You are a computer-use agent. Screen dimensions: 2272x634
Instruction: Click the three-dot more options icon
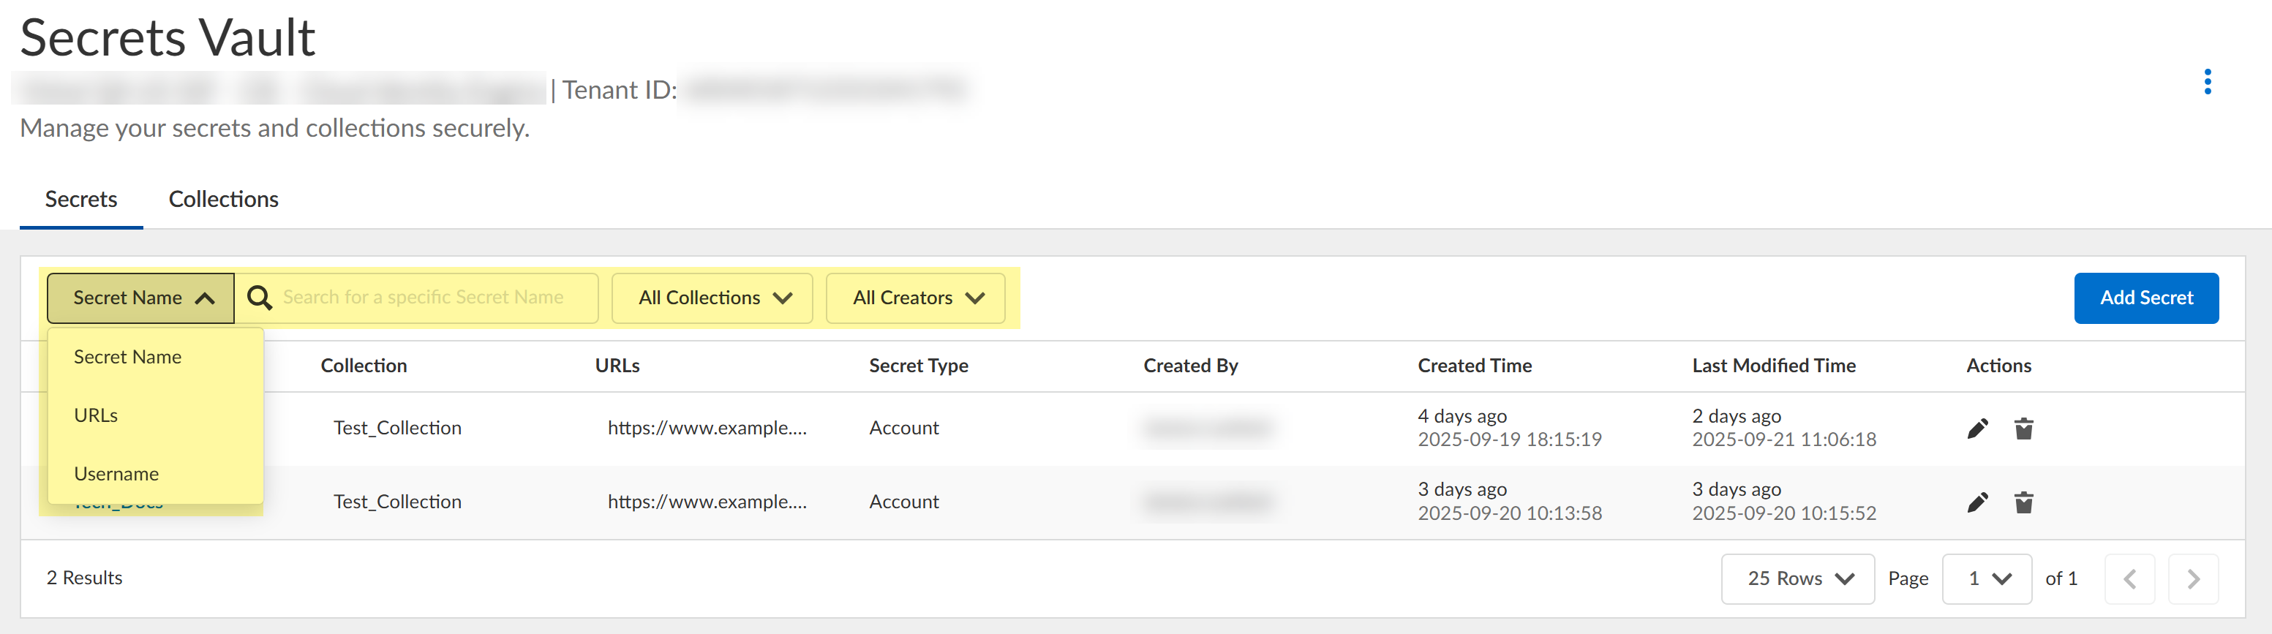tap(2207, 82)
